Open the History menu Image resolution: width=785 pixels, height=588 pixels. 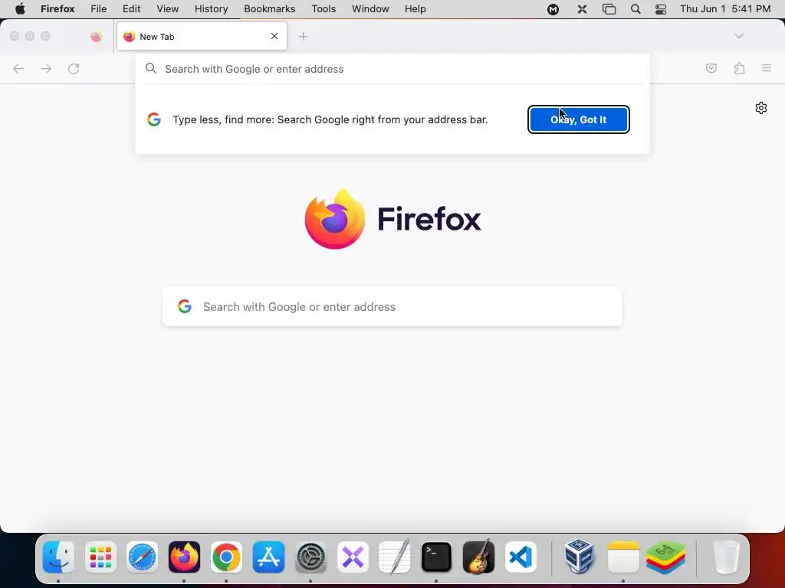click(211, 9)
